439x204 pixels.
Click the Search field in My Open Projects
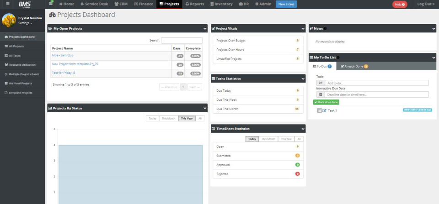point(182,41)
